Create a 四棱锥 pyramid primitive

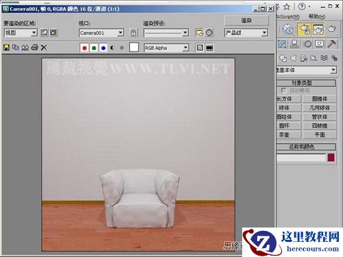(320, 125)
